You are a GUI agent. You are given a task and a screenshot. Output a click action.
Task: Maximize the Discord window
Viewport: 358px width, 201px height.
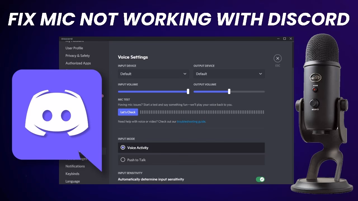click(284, 39)
